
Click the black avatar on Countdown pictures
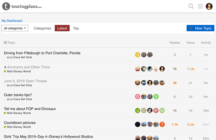point(137,124)
